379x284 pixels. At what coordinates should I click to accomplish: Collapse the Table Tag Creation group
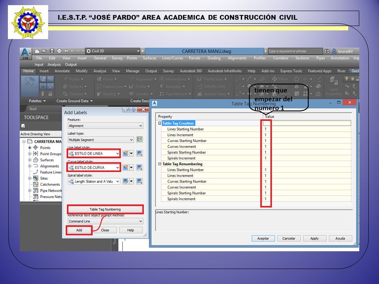pyautogui.click(x=159, y=123)
